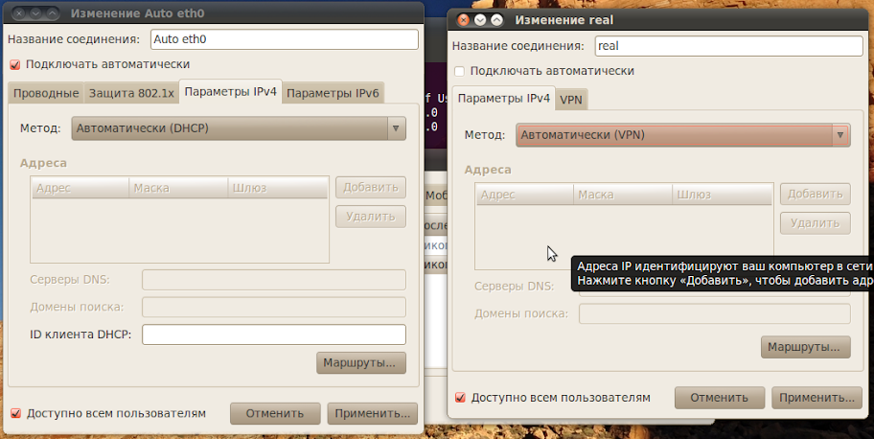
Task: Click Маршруты… button in real window
Action: 805,347
